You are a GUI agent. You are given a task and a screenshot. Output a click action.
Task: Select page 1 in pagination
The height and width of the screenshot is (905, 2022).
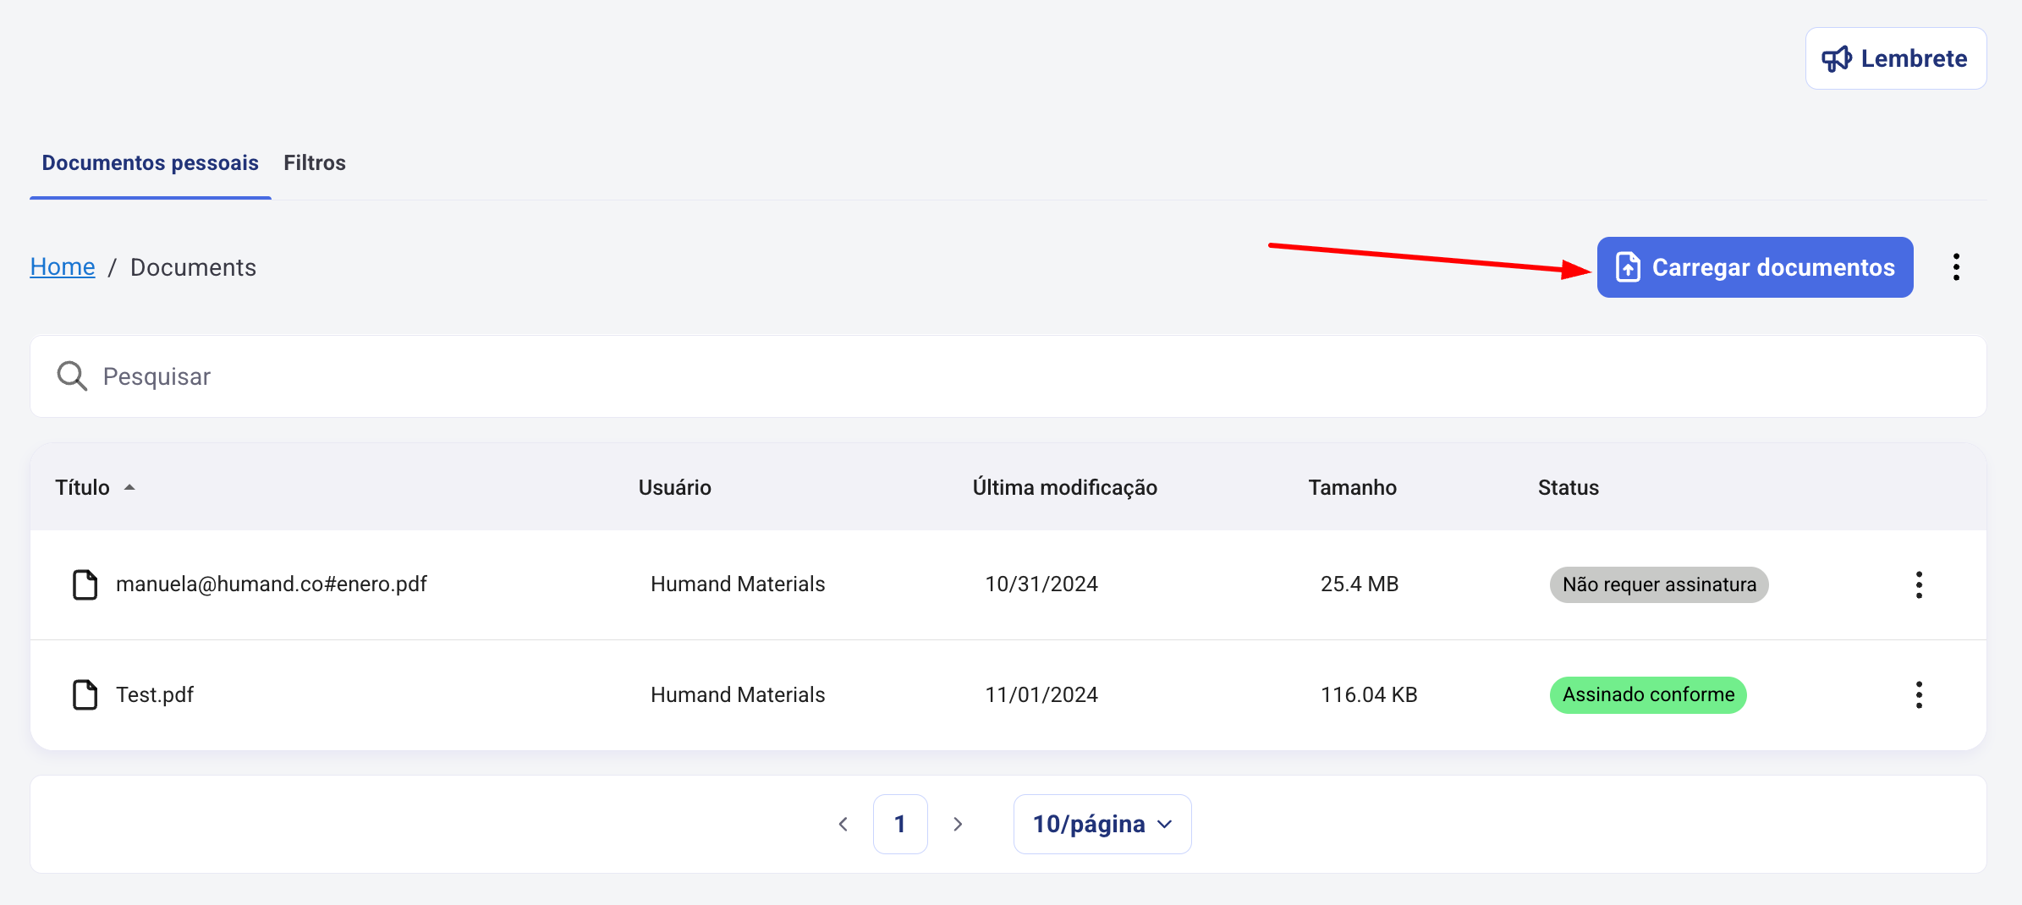pos(900,824)
